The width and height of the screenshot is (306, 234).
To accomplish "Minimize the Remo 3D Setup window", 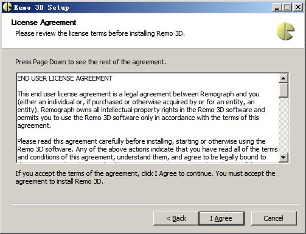I will 277,7.
